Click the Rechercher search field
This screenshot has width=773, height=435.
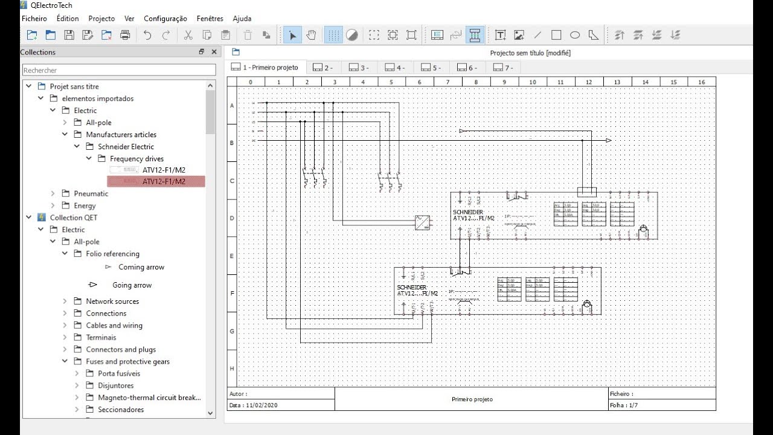(119, 71)
